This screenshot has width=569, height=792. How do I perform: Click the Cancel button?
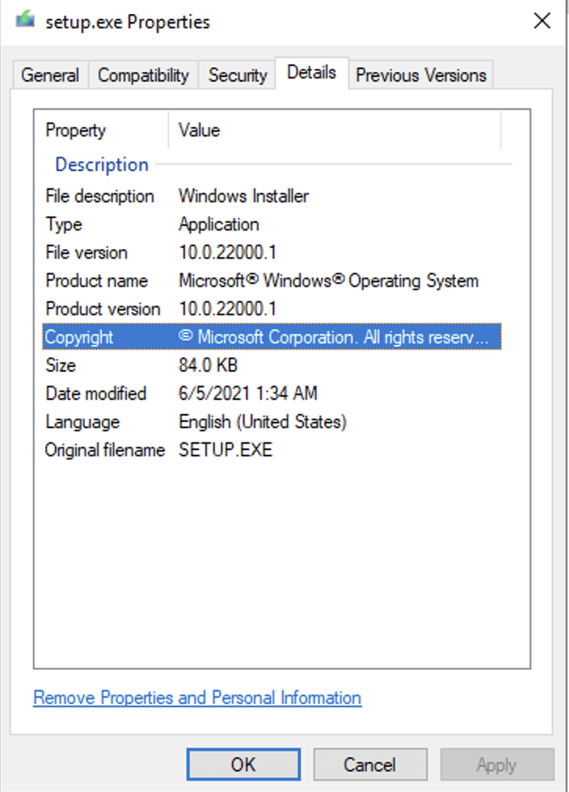[x=370, y=765]
